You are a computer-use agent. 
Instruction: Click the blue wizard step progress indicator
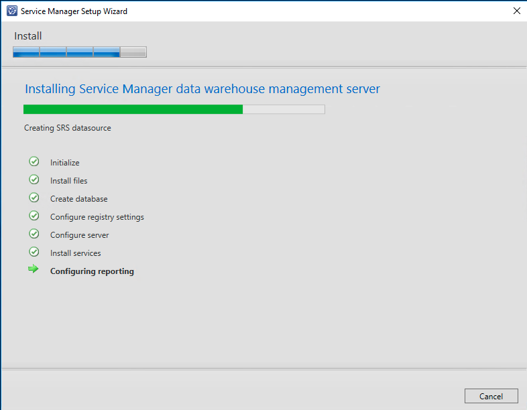[79, 52]
